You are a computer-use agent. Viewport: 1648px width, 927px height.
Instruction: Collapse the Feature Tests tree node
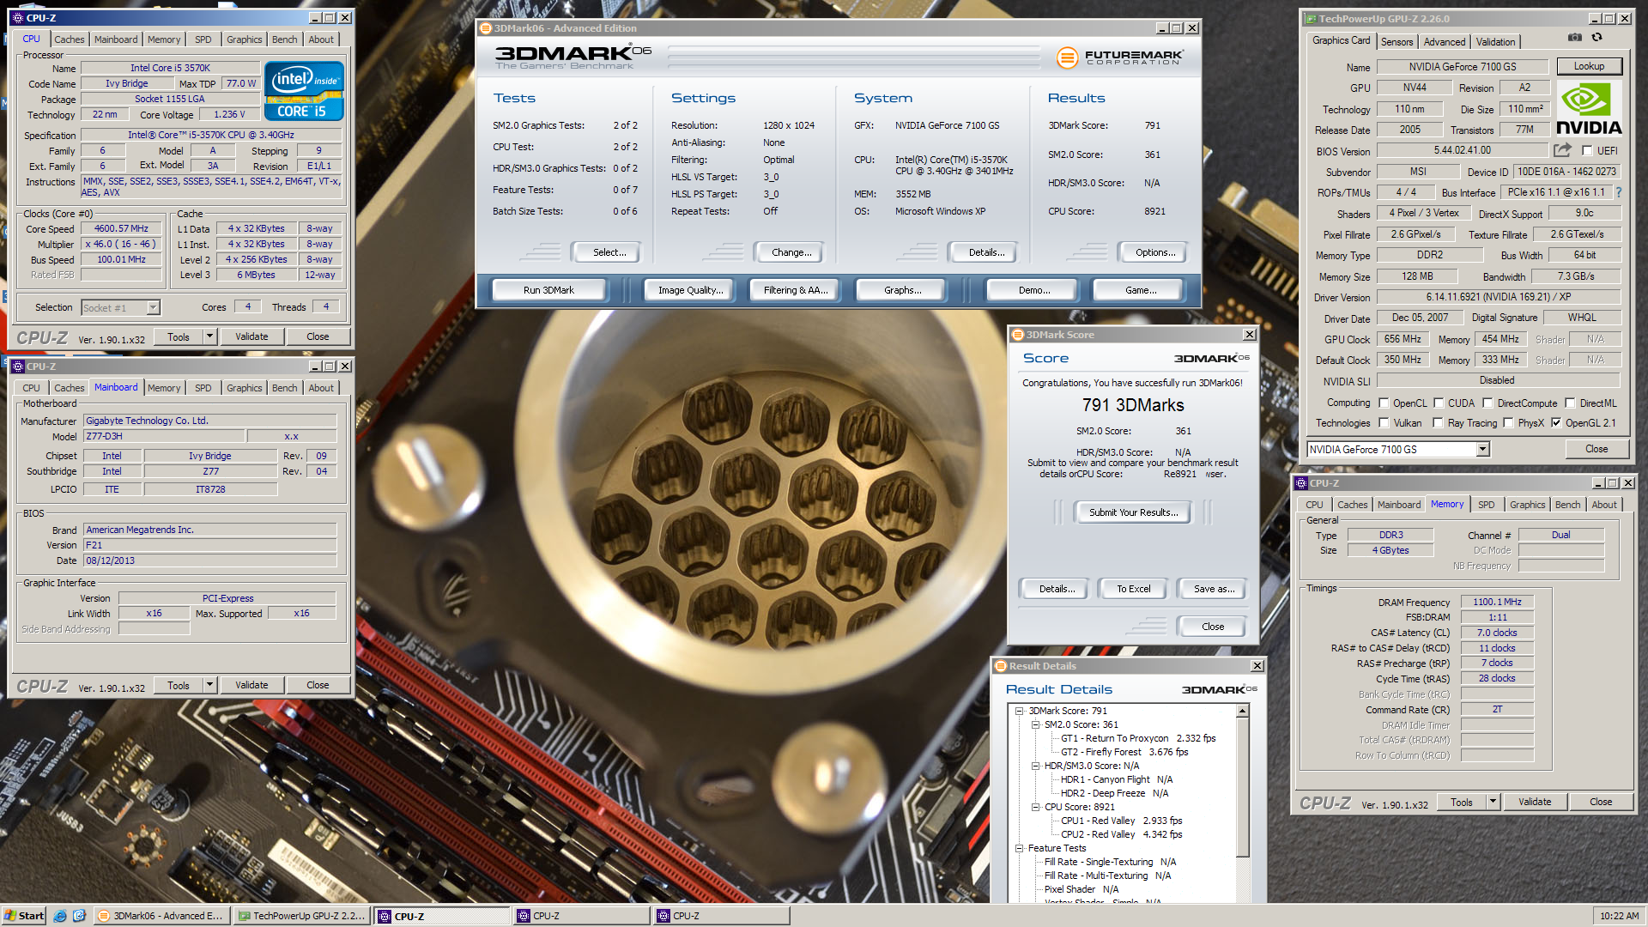point(1019,848)
